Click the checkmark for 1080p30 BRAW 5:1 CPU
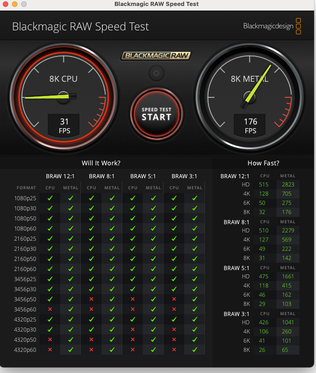The height and width of the screenshot is (373, 316). coord(133,208)
